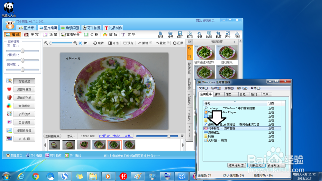Select the 边框 border sub-tab
The width and height of the screenshot is (322, 181).
click(91, 34)
